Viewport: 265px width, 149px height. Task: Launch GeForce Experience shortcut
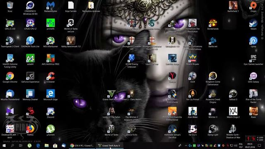pyautogui.click(x=30, y=77)
